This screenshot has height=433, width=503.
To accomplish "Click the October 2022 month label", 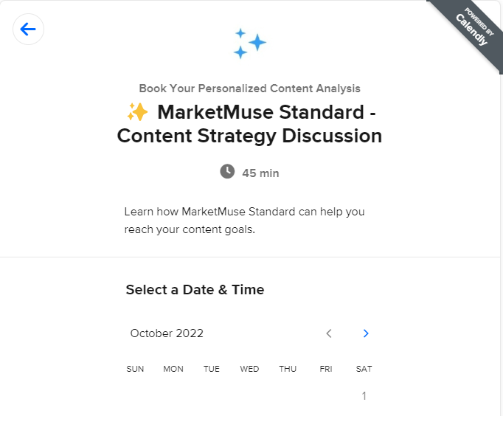I will pos(167,333).
